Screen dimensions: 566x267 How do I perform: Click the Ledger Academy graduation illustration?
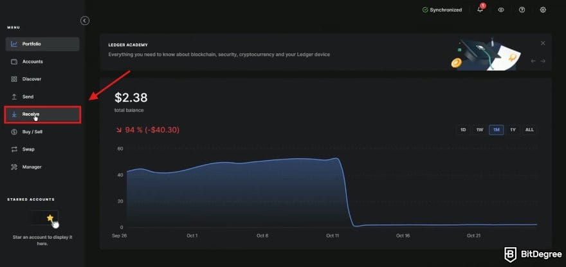486,54
